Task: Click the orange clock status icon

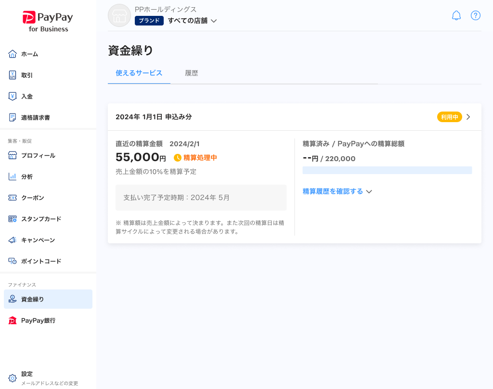Action: 177,158
